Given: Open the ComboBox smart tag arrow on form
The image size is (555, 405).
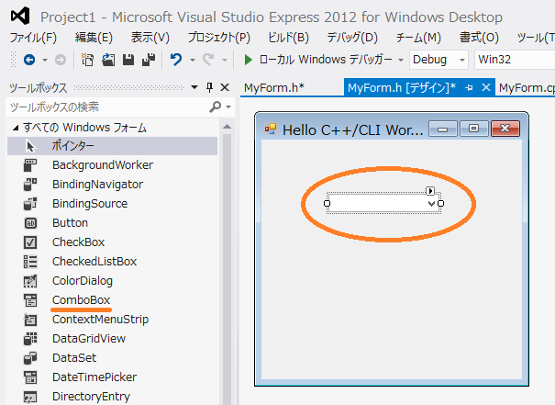Looking at the screenshot, I should pyautogui.click(x=430, y=189).
